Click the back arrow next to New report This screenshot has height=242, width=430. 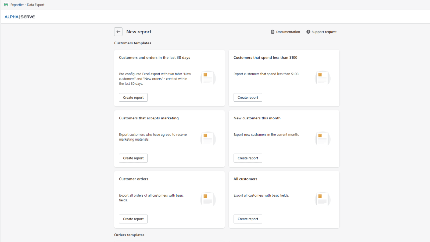pos(118,32)
